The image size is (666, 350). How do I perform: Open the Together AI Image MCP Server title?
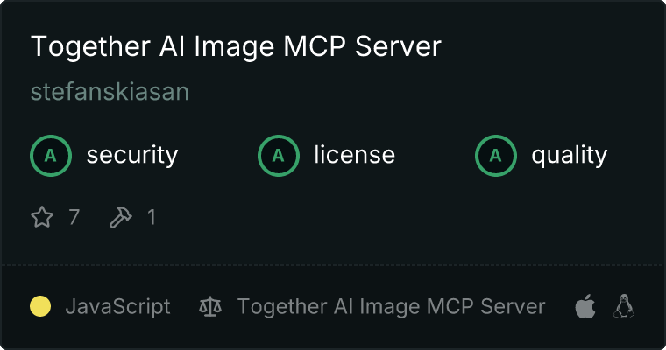click(x=236, y=46)
